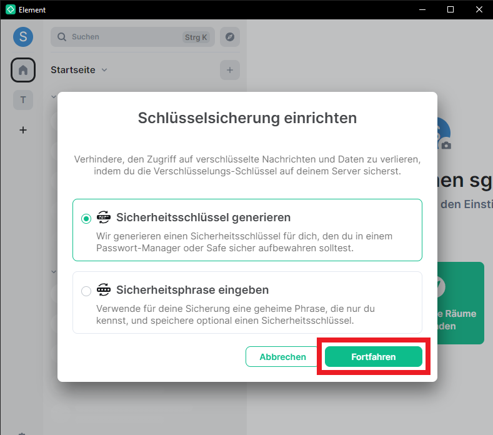Click the key icon beside Sicherheitsschlüssel generieren
Image resolution: width=493 pixels, height=435 pixels.
pos(104,217)
